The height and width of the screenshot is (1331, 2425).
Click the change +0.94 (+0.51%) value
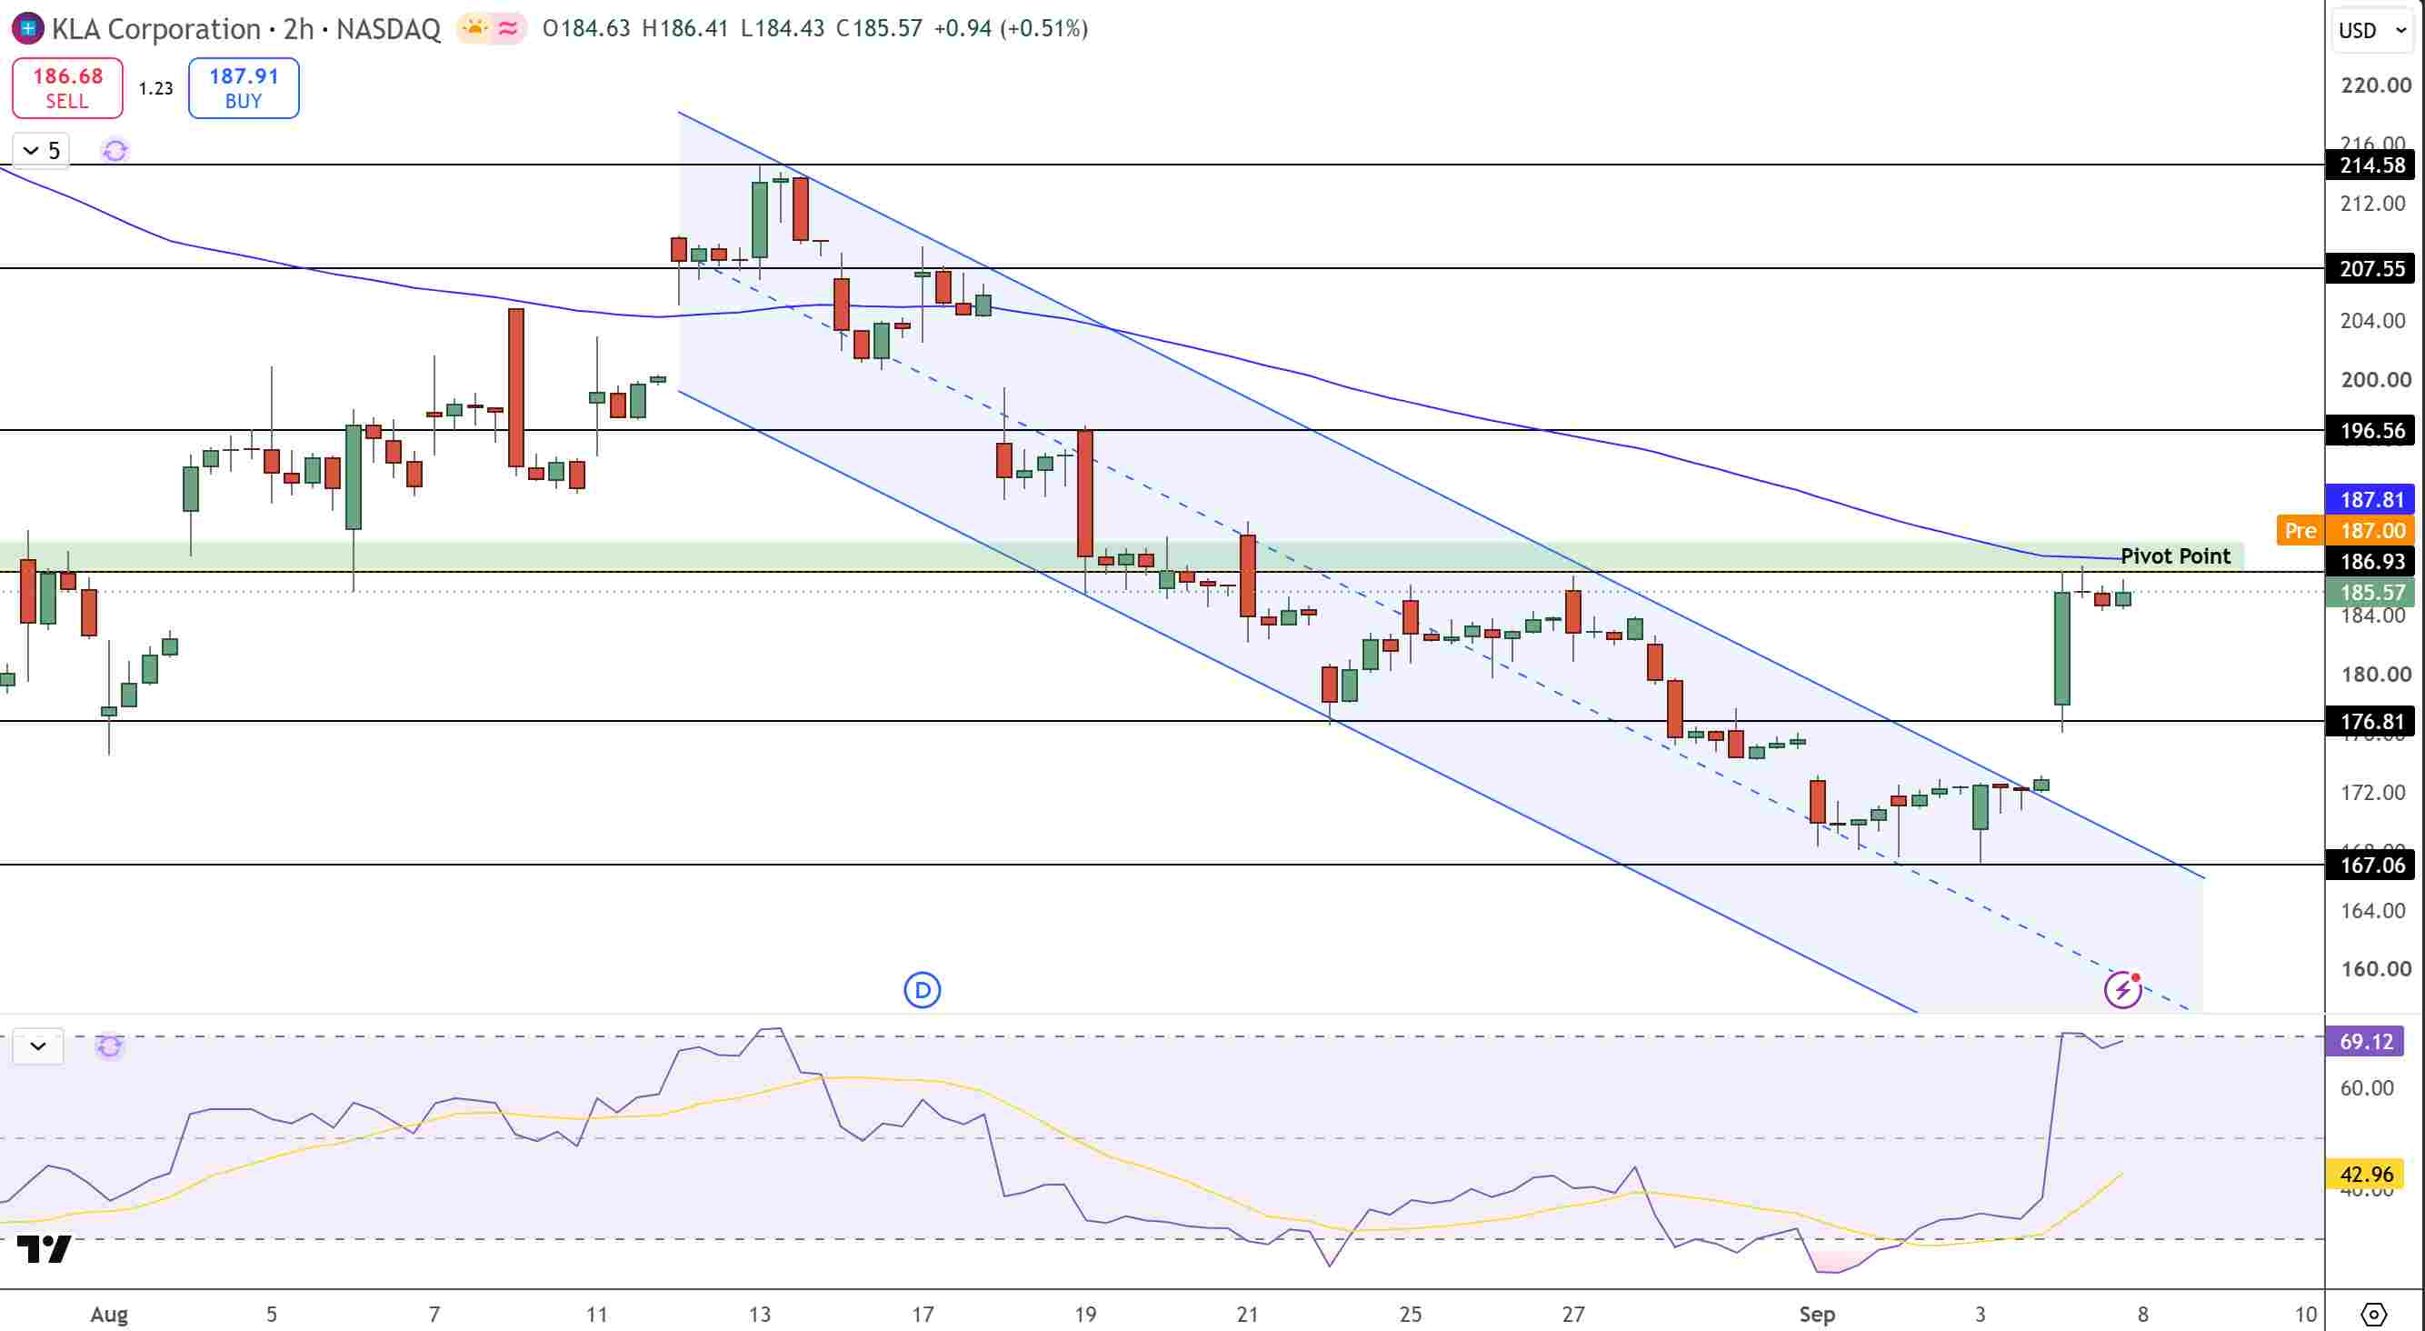point(1011,29)
